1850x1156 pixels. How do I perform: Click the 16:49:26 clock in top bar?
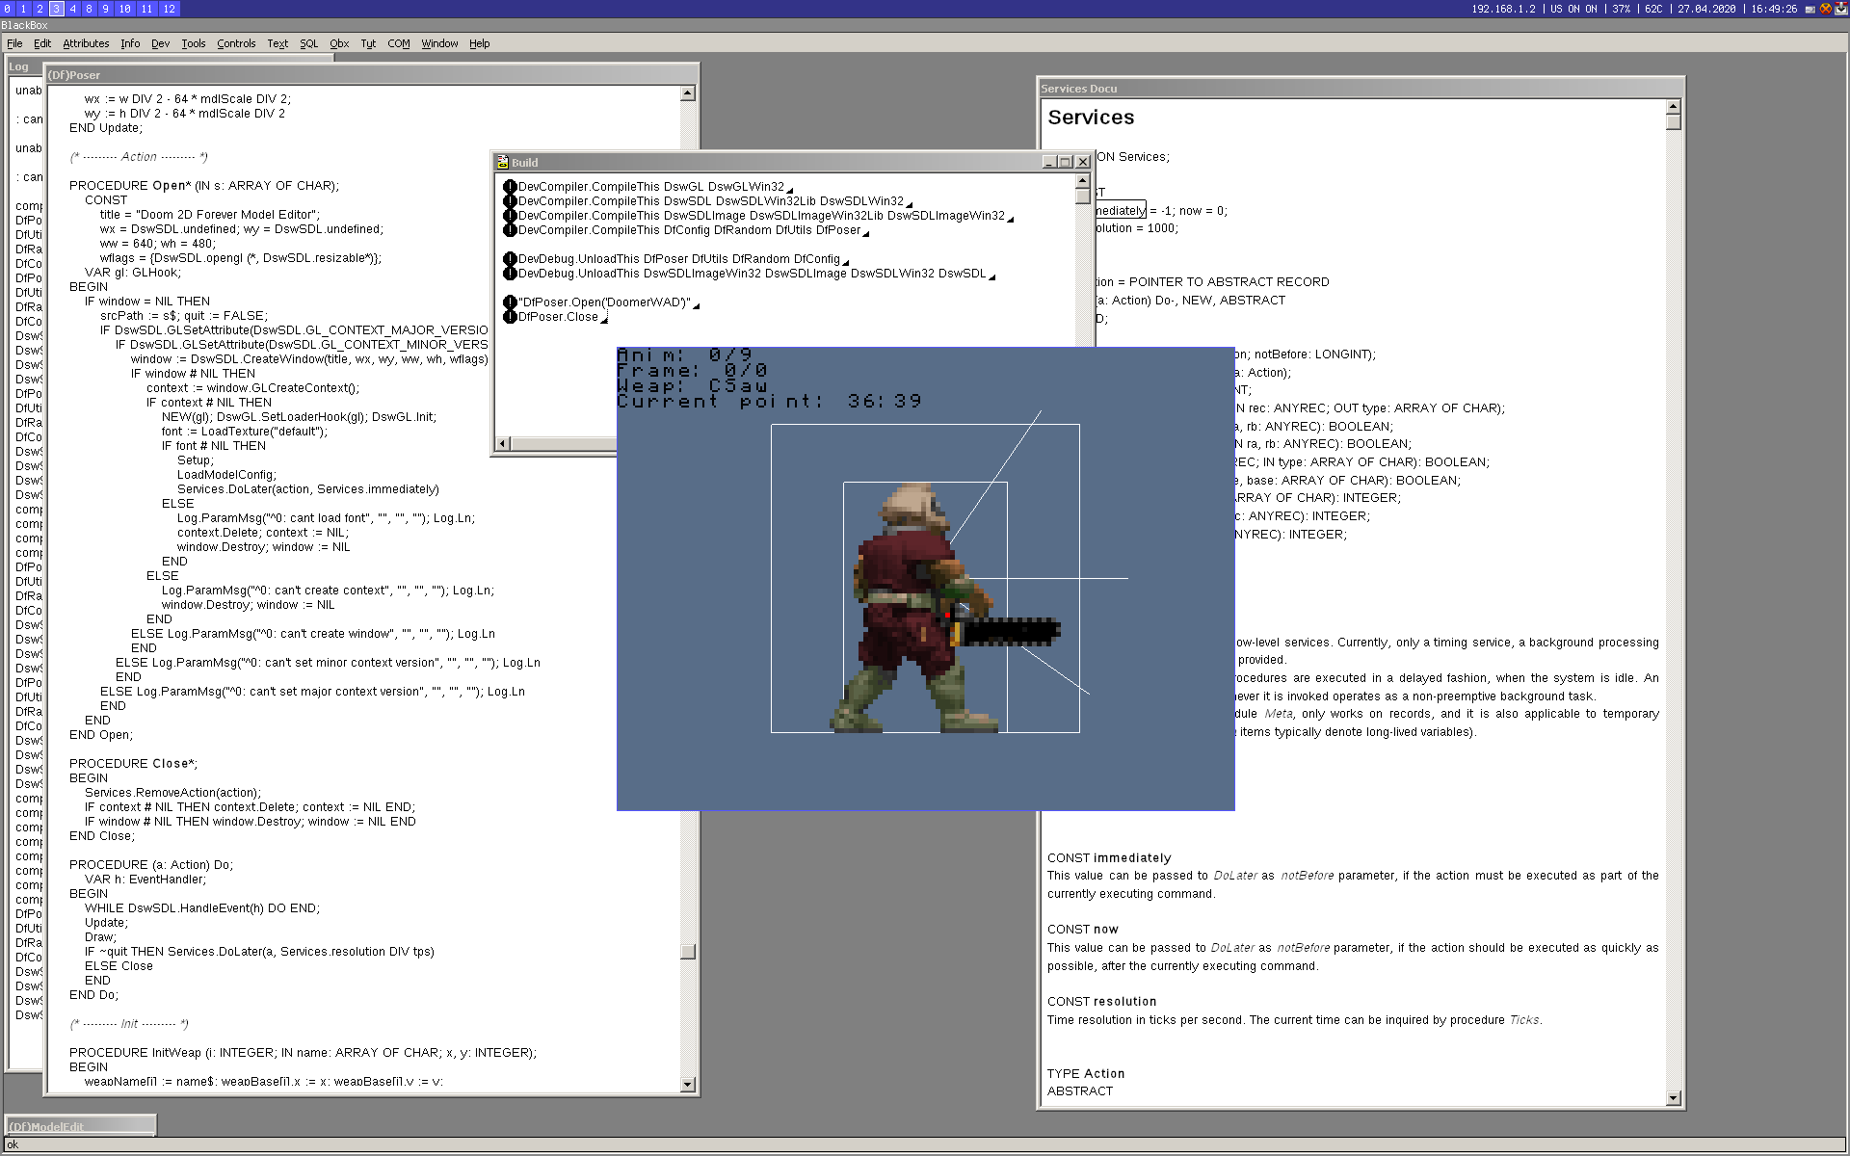tap(1774, 9)
